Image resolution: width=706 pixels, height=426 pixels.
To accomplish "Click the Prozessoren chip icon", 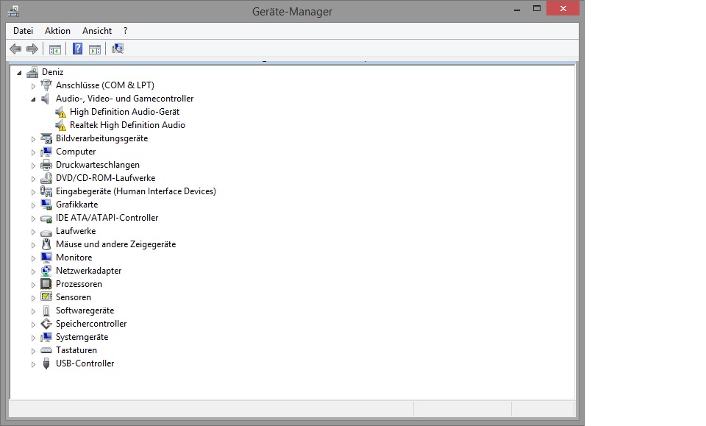I will tap(46, 284).
